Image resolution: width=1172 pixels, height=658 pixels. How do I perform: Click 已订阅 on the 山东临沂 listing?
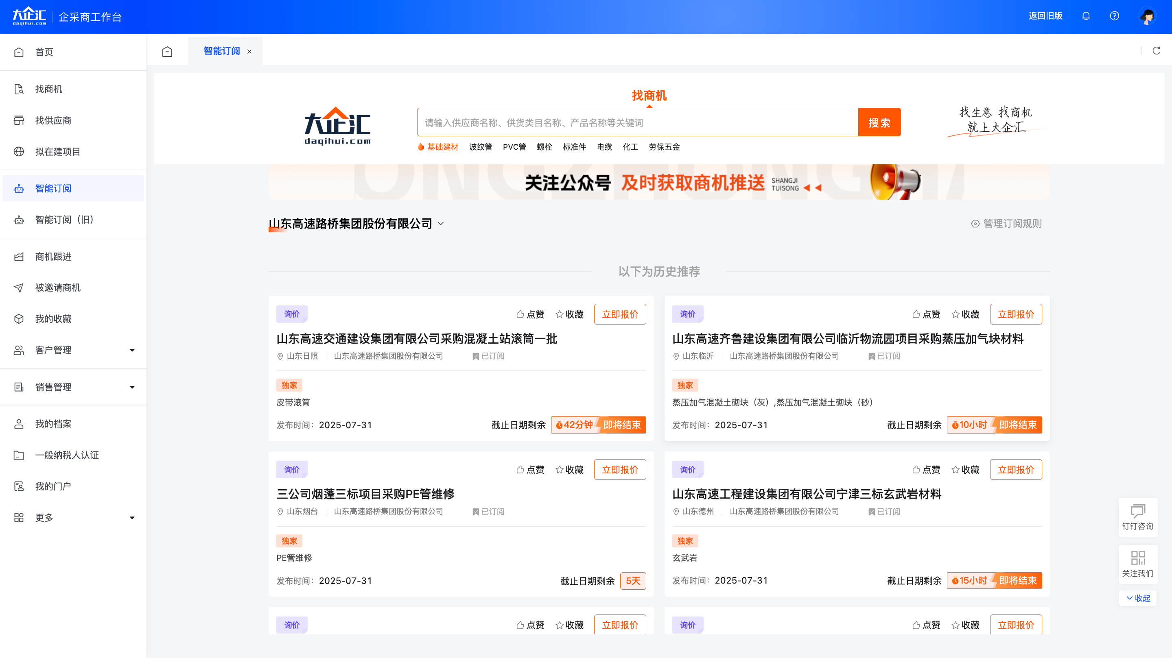[884, 357]
